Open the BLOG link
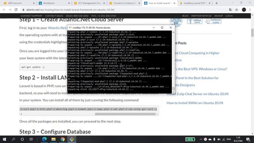The image size is (254, 143). coord(185,16)
